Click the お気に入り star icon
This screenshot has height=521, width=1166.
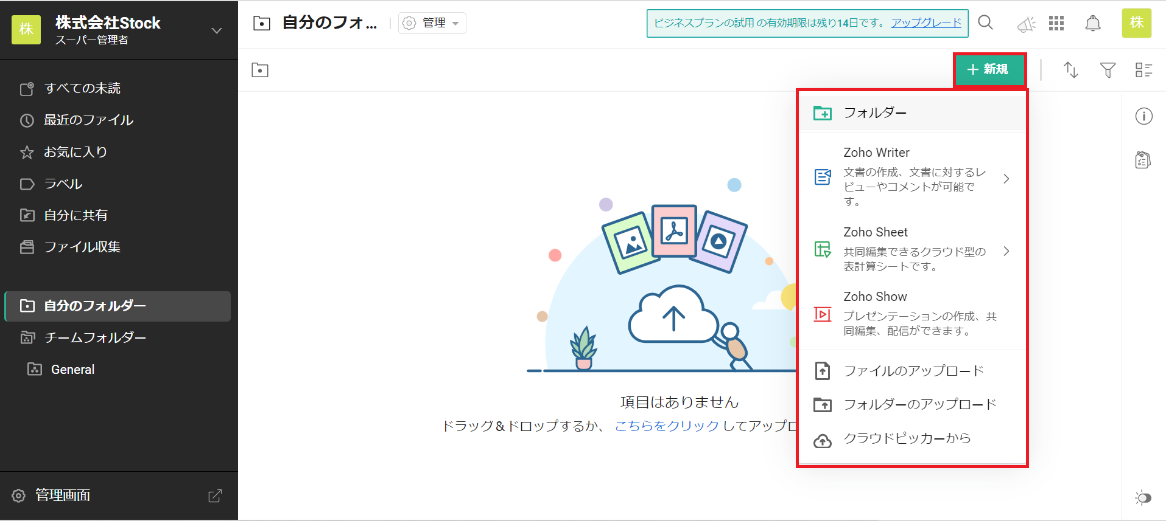[27, 152]
